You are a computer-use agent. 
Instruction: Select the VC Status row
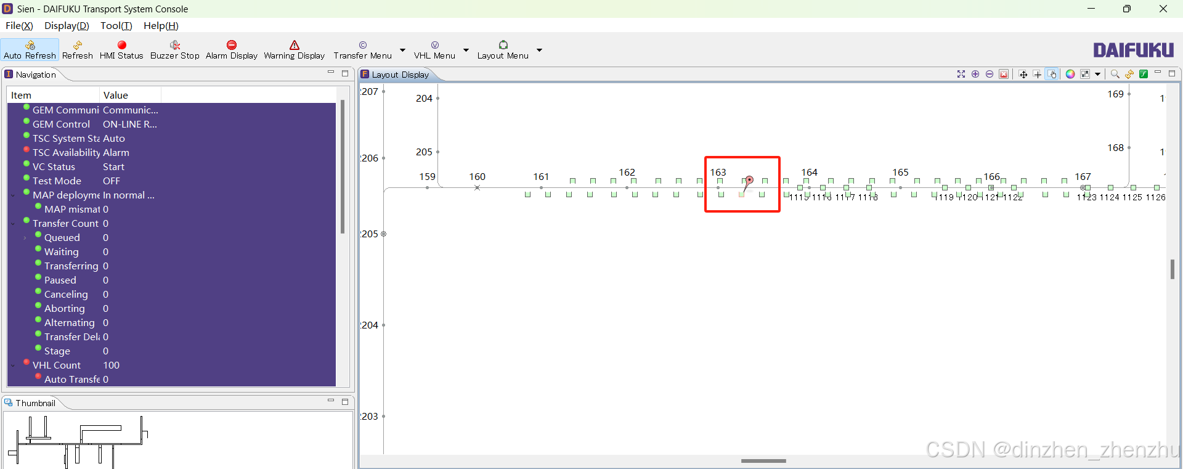tap(171, 167)
